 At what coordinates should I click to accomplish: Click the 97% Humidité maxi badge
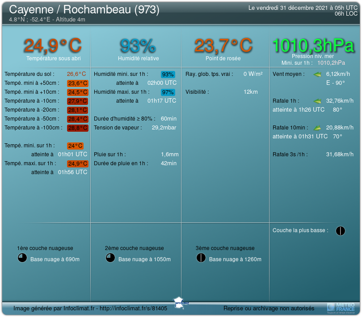tap(168, 92)
